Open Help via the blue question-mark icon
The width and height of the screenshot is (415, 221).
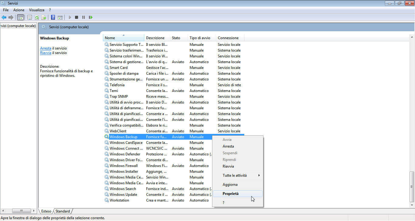pyautogui.click(x=53, y=17)
